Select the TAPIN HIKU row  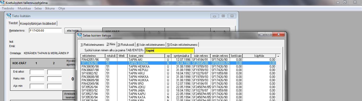tap(178, 73)
